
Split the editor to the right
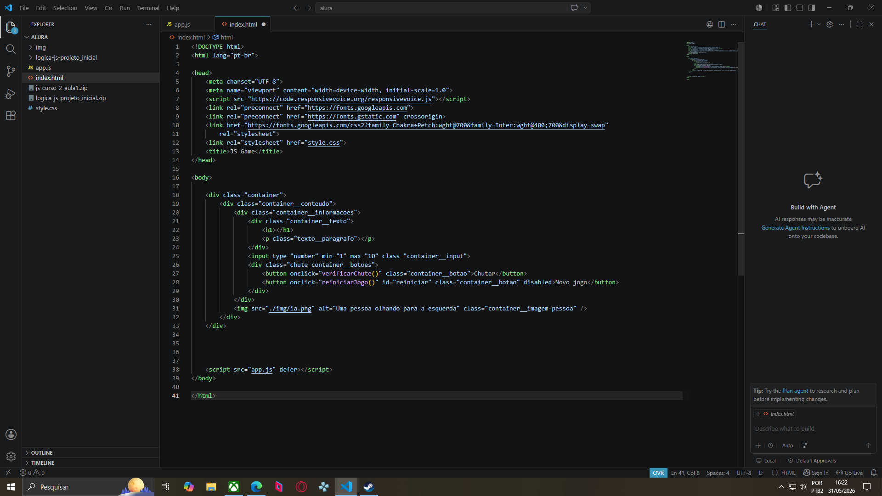tap(722, 24)
